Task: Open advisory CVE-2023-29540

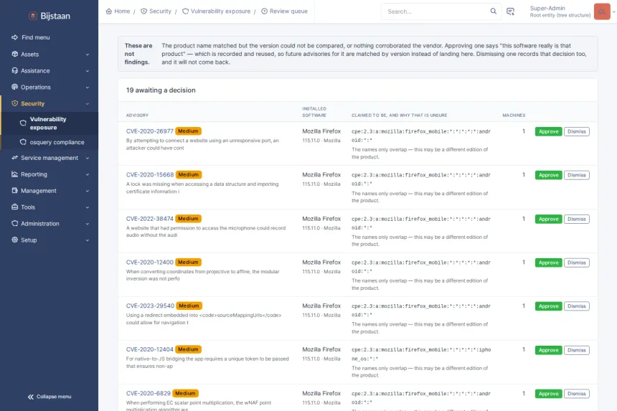Action: (x=150, y=306)
